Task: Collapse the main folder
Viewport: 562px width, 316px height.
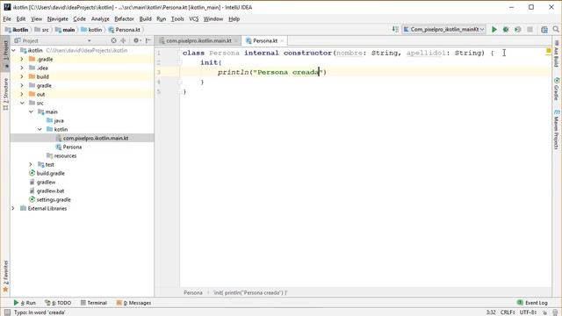Action: coord(31,111)
